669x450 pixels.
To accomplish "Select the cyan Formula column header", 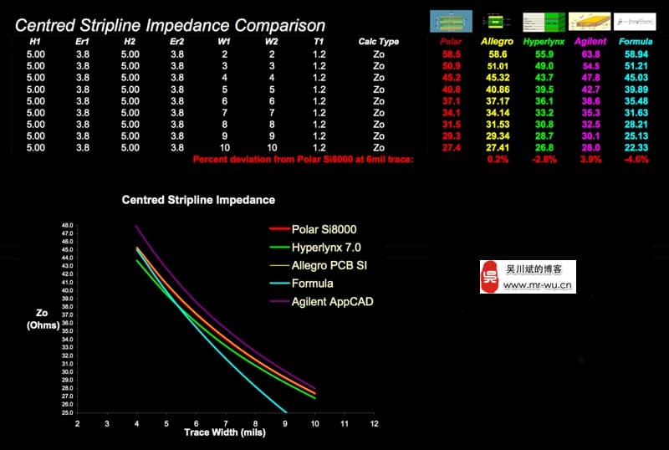I will coord(636,42).
